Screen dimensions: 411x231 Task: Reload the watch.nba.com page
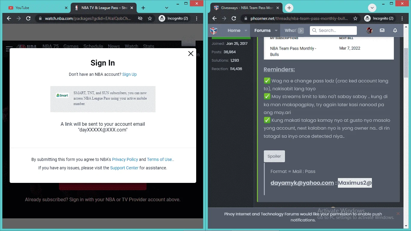(x=28, y=18)
